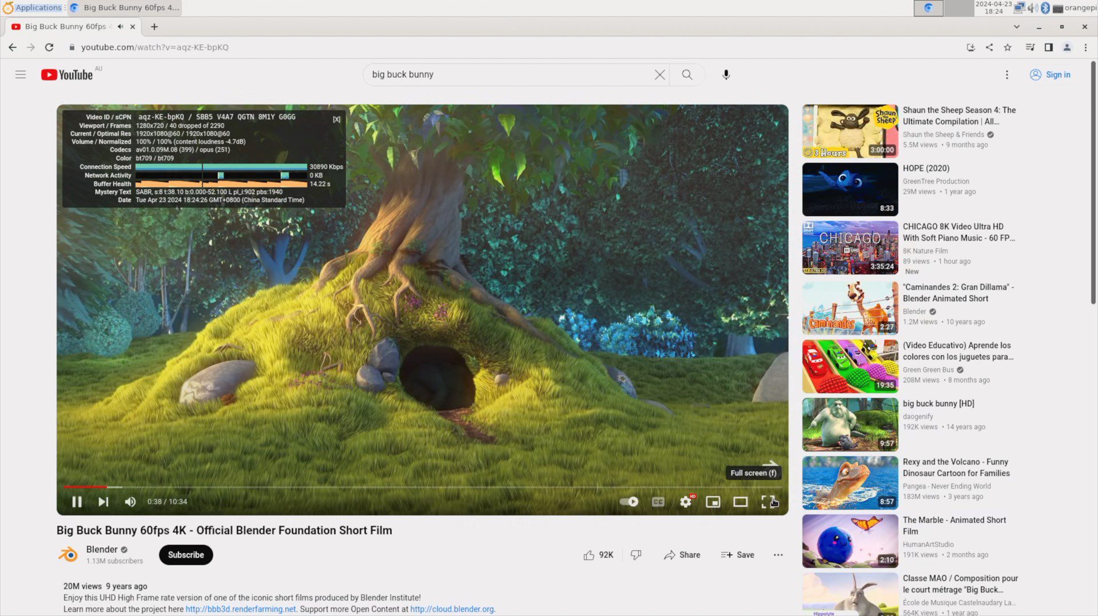Toggle theater mode view
Image resolution: width=1098 pixels, height=616 pixels.
[x=741, y=502]
